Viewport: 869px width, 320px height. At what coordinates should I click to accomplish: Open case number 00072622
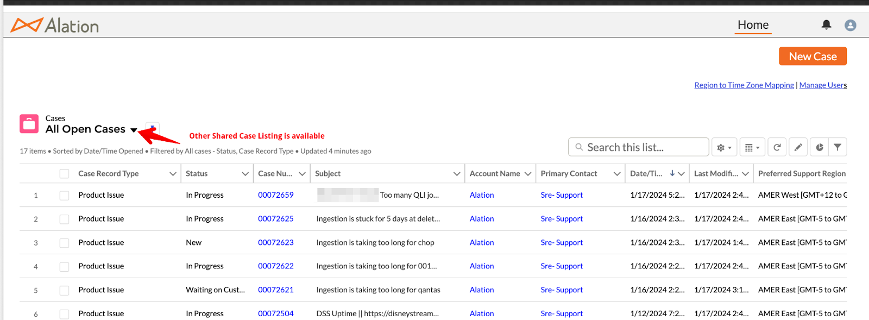point(275,266)
